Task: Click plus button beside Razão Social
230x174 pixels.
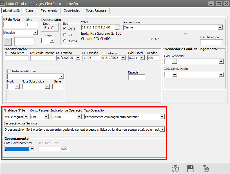Action: [x=220, y=27]
